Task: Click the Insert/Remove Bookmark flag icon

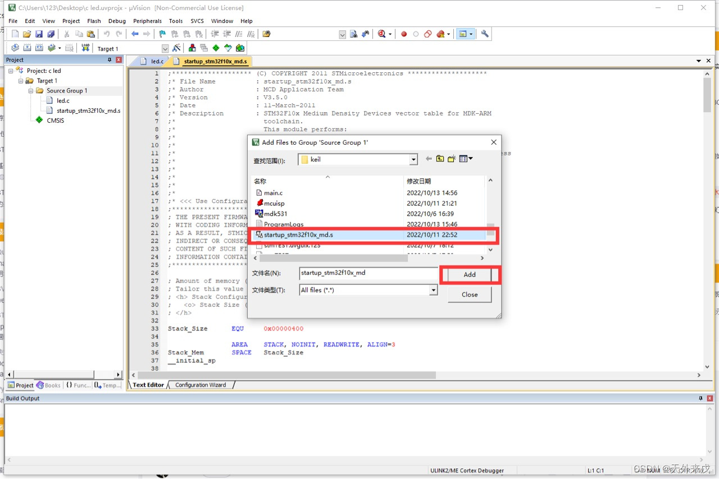Action: 162,34
